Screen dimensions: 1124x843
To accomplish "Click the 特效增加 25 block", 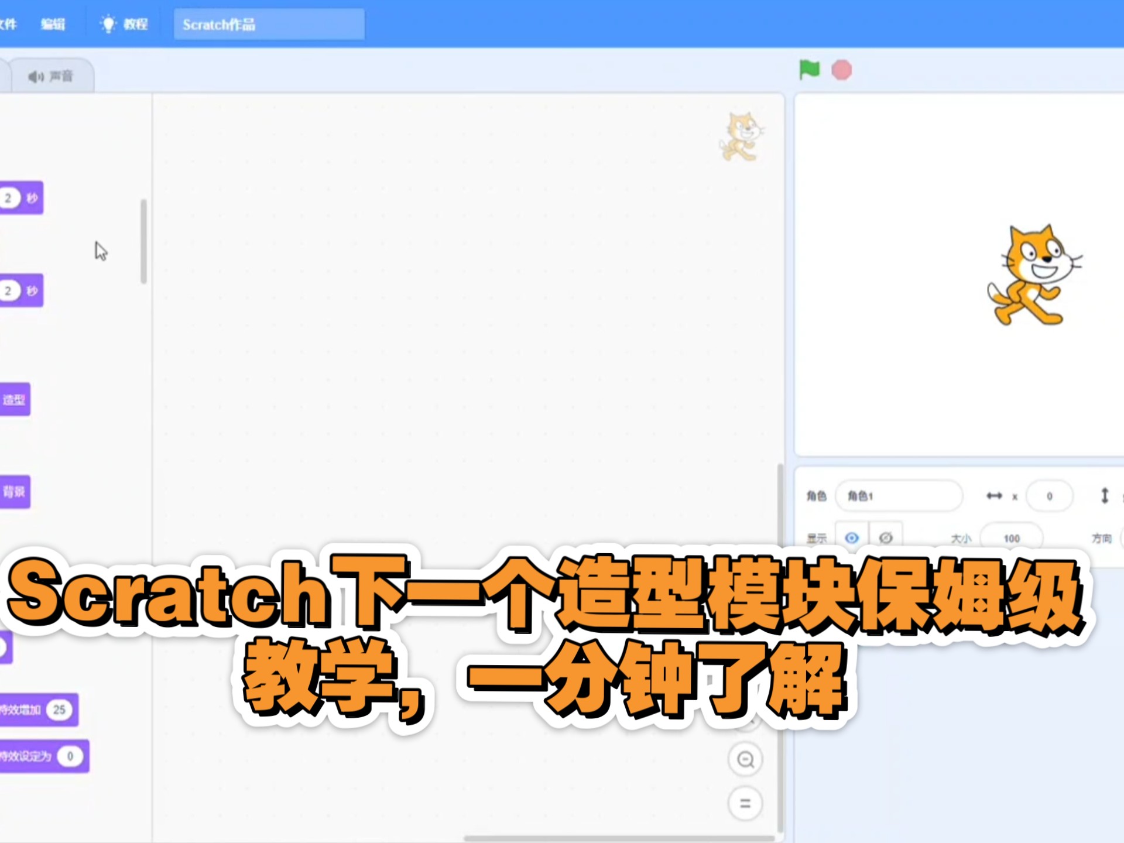I will [x=39, y=710].
